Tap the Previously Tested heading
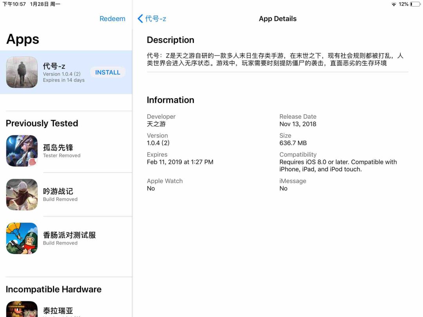This screenshot has width=423, height=317. tap(42, 123)
